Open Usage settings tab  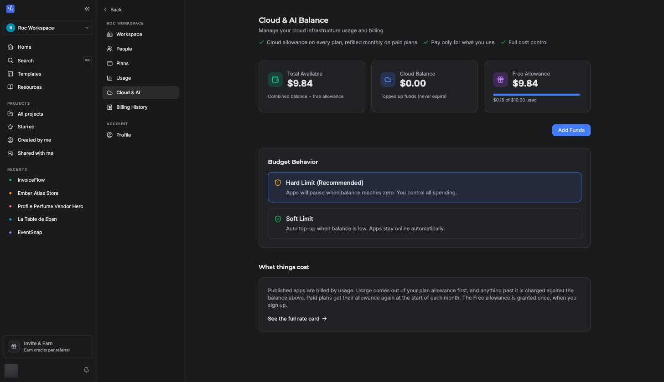(x=140, y=78)
